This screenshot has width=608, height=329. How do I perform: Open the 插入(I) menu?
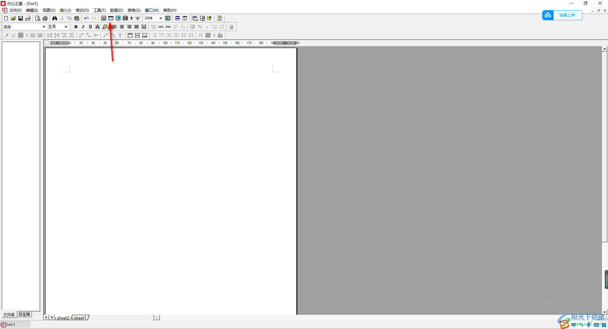click(66, 10)
